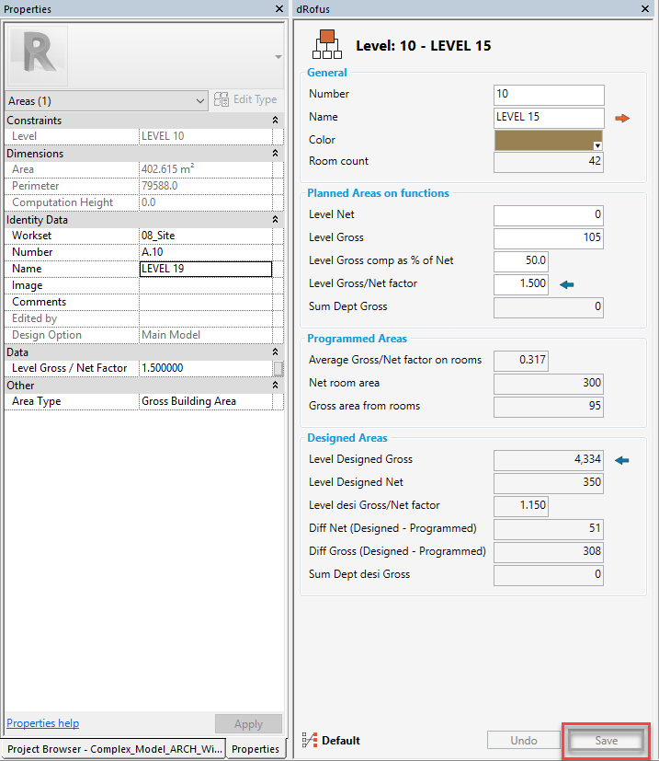659x761 pixels.
Task: Collapse the Dimensions section
Action: click(x=275, y=154)
